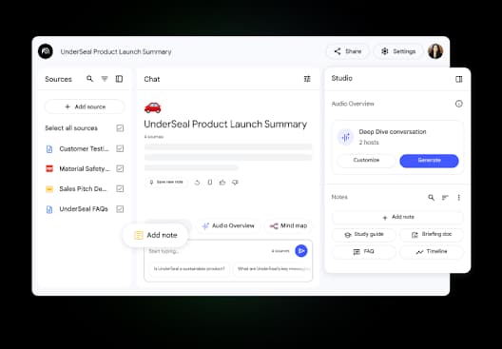502x349 pixels.
Task: Open the Customer Testimonials source
Action: point(85,148)
